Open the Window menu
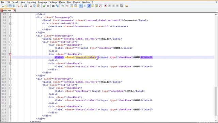 point(86,2)
